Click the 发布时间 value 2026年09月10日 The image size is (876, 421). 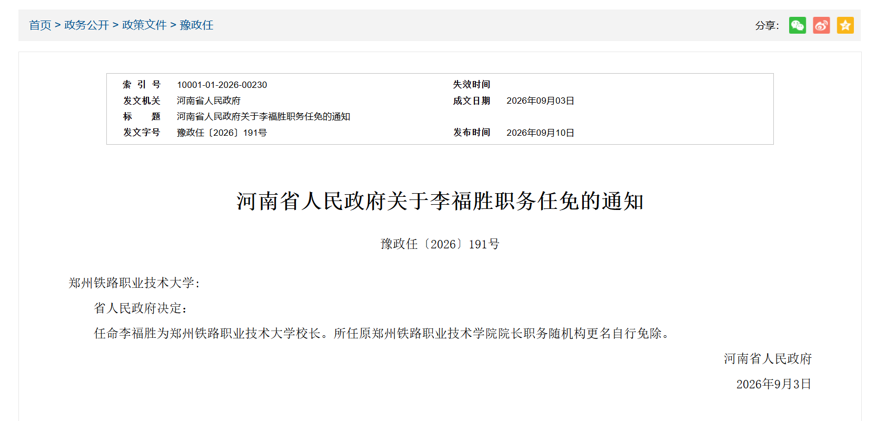point(540,133)
